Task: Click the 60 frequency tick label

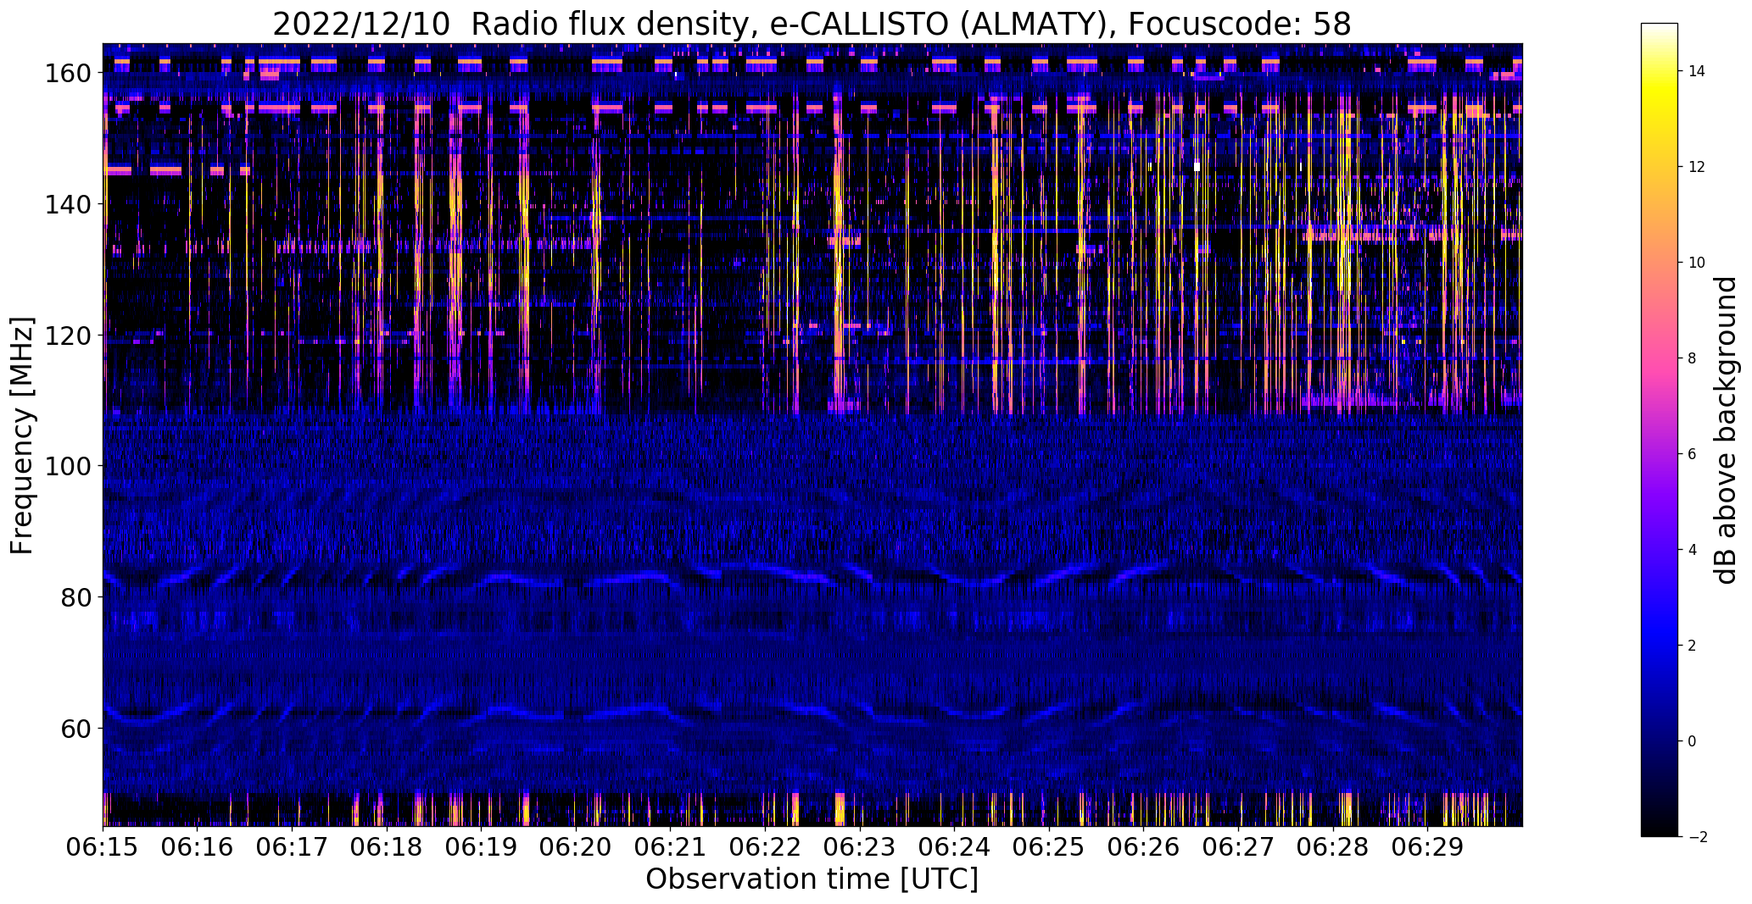Action: pos(76,728)
